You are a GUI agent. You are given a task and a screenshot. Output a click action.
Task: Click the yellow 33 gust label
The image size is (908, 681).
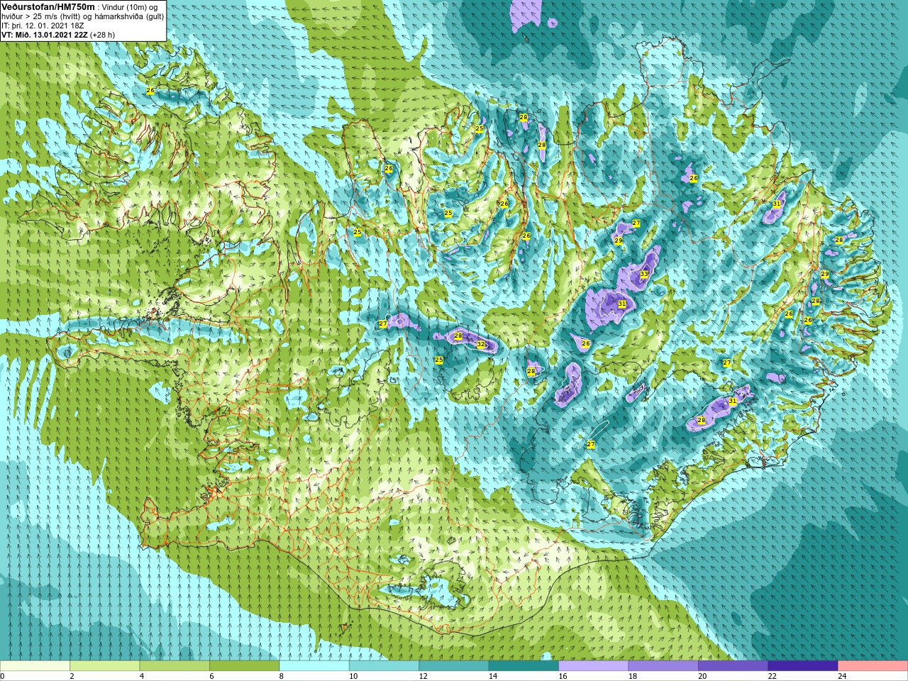point(644,274)
